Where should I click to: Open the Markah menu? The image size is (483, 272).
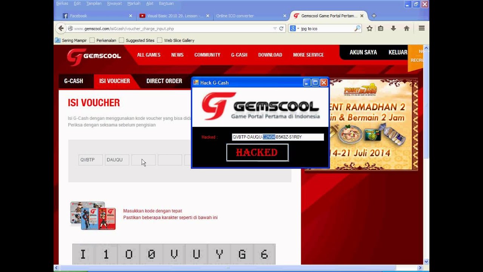134,3
